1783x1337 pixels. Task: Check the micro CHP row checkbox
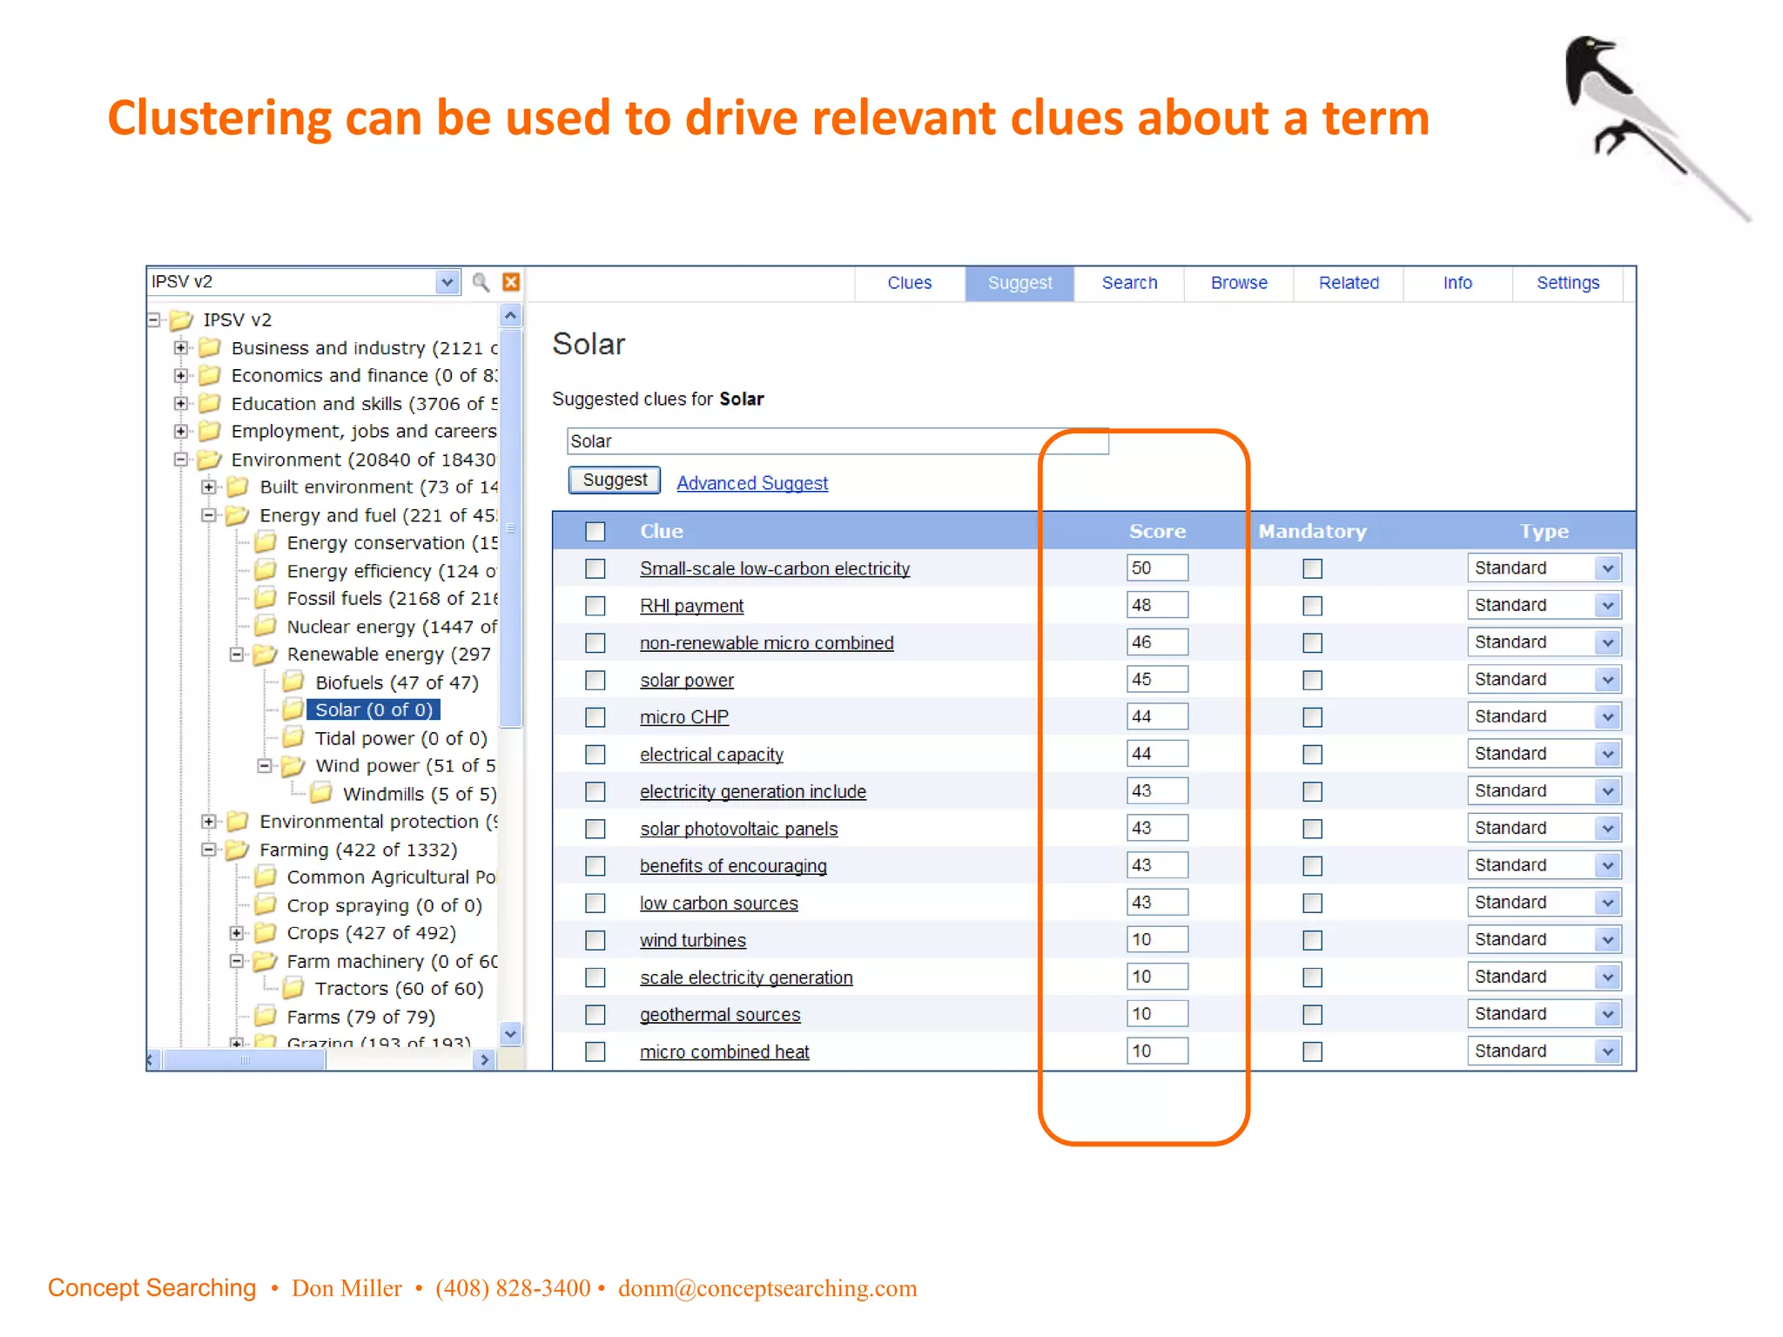[595, 717]
